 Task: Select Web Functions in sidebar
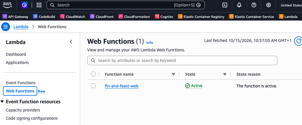20,91
